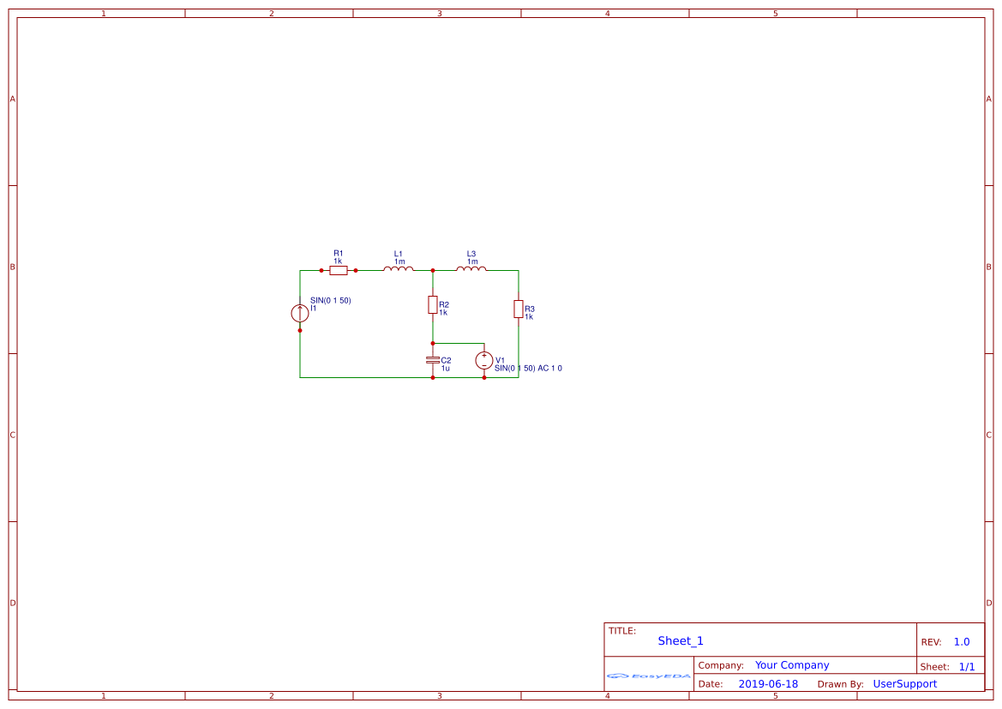Select the Your Company text field
This screenshot has height=709, width=1002.
[x=792, y=665]
